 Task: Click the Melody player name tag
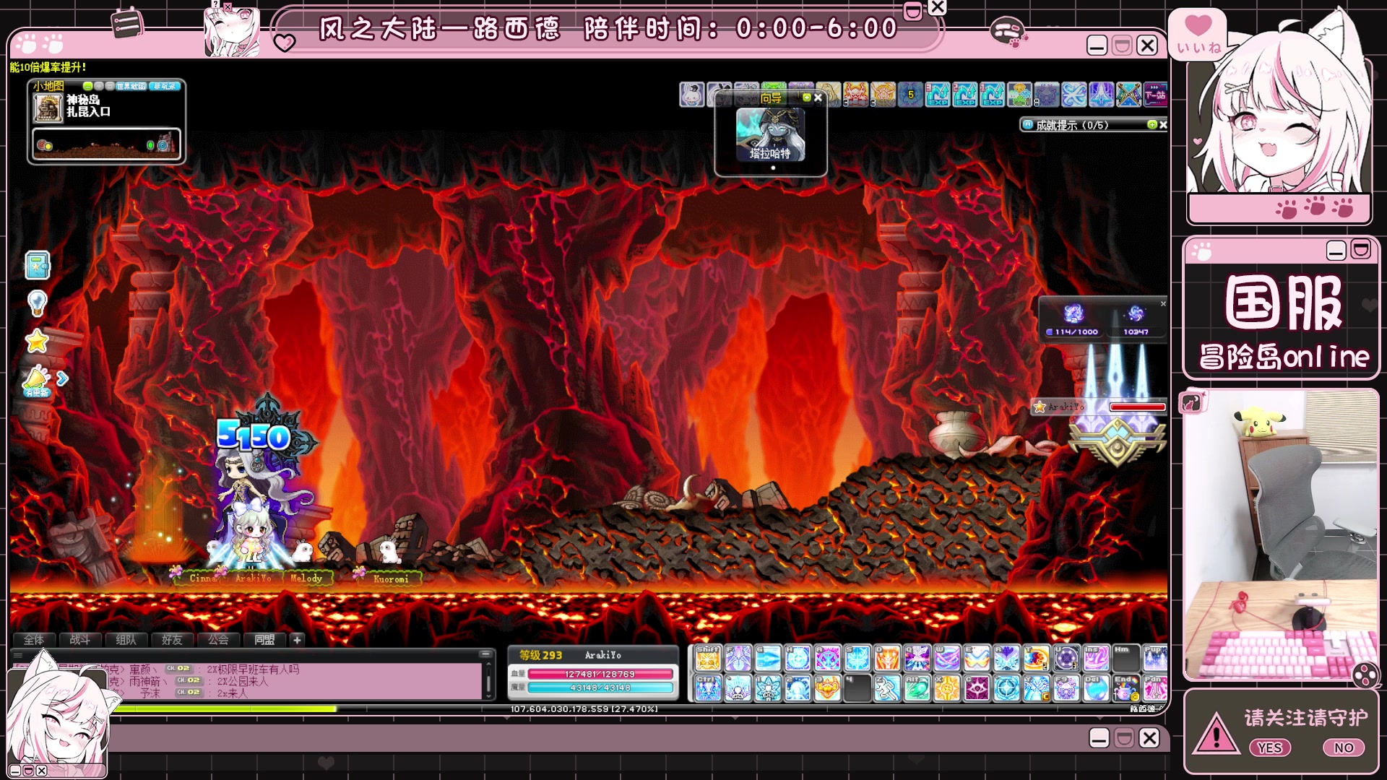point(306,578)
